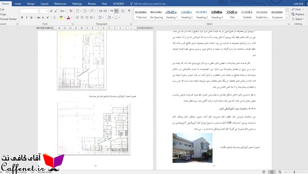308x174 pixels.
Task: Expand borders dropdown arrow
Action: [x=120, y=17]
